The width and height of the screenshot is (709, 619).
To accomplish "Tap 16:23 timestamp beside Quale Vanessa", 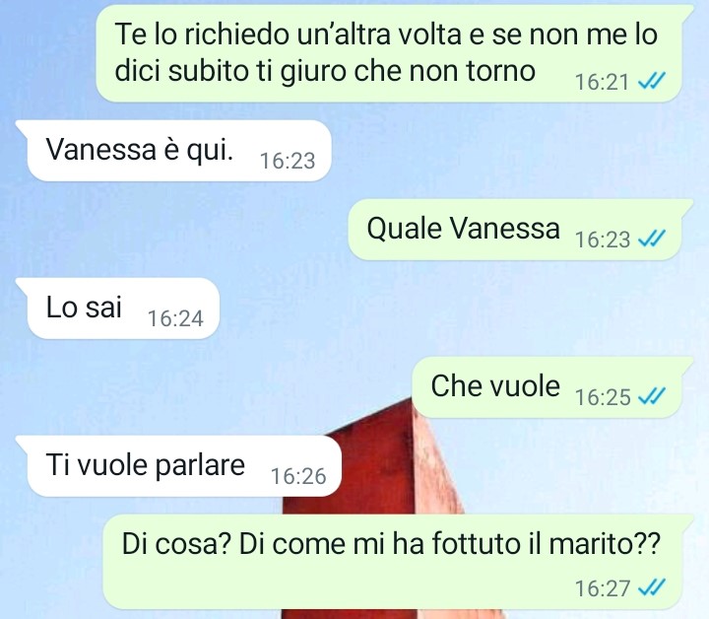I will (603, 240).
